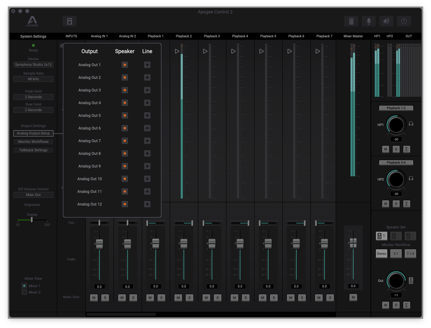Click the HP1 headphone icon

(411, 124)
